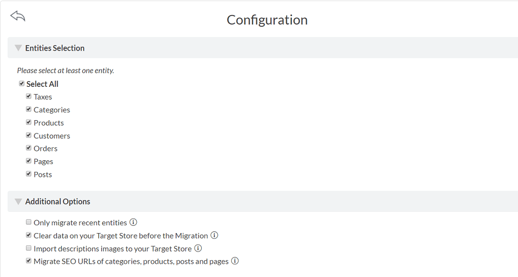Click info icon beside Clear data option
Screen dimensions: 518x277
(215, 235)
